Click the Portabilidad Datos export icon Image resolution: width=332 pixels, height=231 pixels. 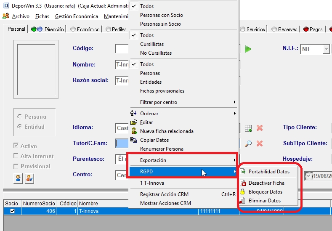click(243, 171)
